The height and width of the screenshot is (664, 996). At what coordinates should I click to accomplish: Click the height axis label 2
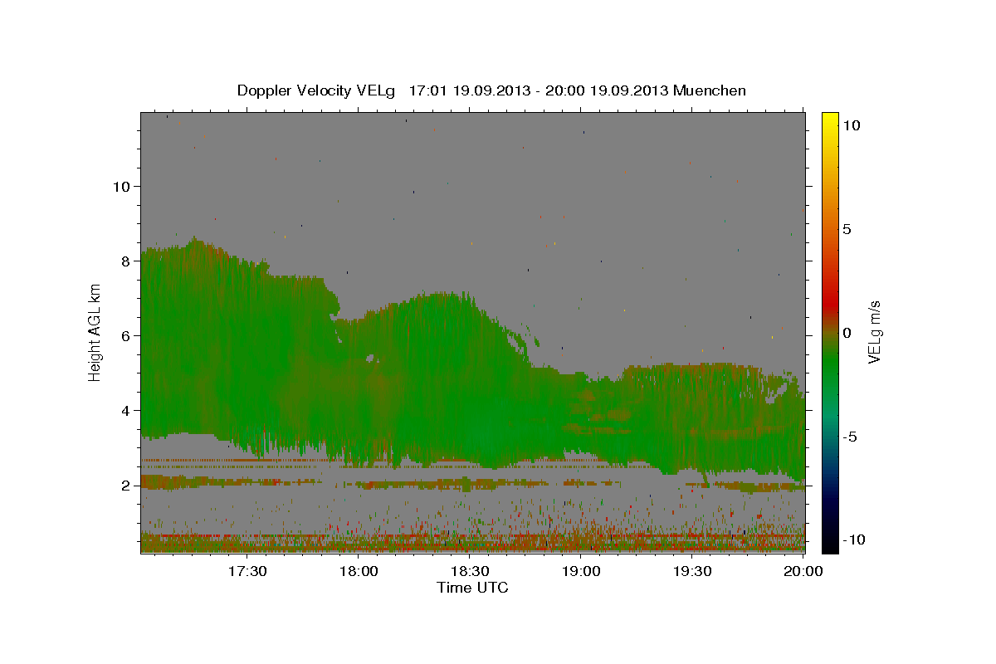(127, 485)
